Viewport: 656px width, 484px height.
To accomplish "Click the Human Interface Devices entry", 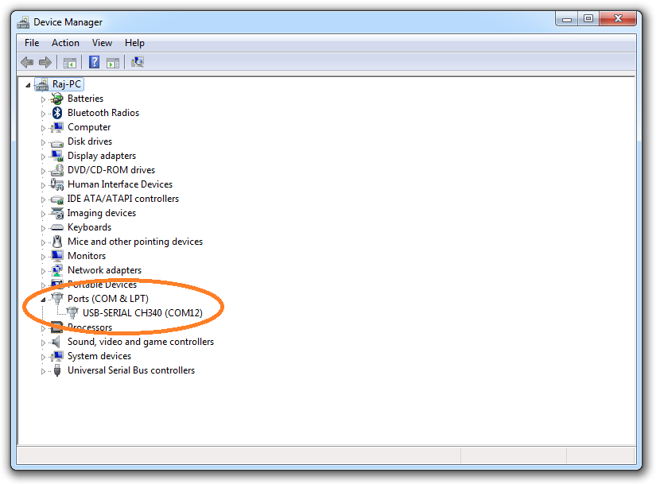I will pos(120,184).
